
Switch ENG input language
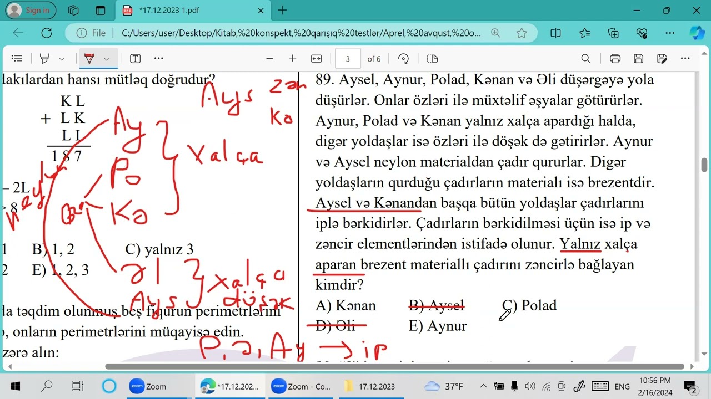pyautogui.click(x=622, y=386)
